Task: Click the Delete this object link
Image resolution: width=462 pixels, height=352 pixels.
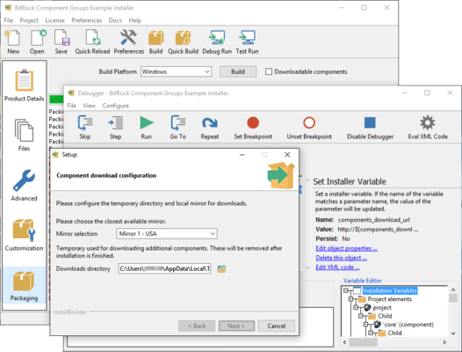Action: tap(341, 258)
